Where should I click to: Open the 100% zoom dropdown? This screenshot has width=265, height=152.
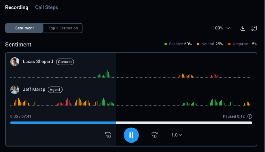221,28
